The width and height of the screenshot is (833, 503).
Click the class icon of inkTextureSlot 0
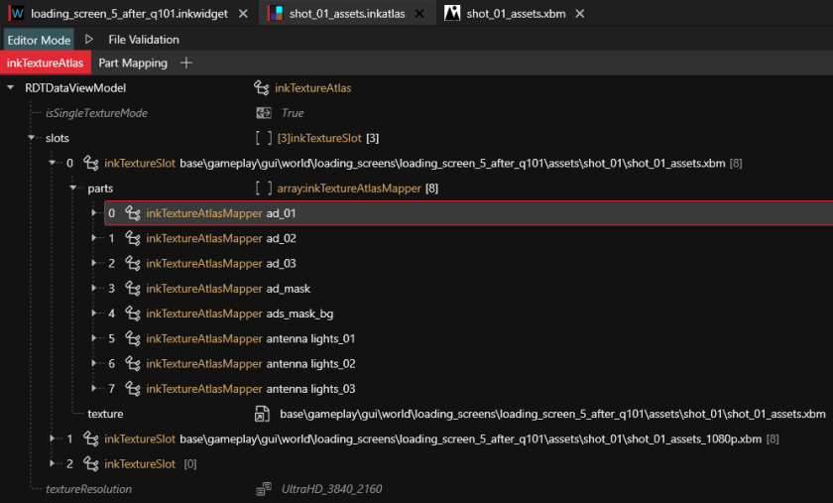tap(91, 164)
